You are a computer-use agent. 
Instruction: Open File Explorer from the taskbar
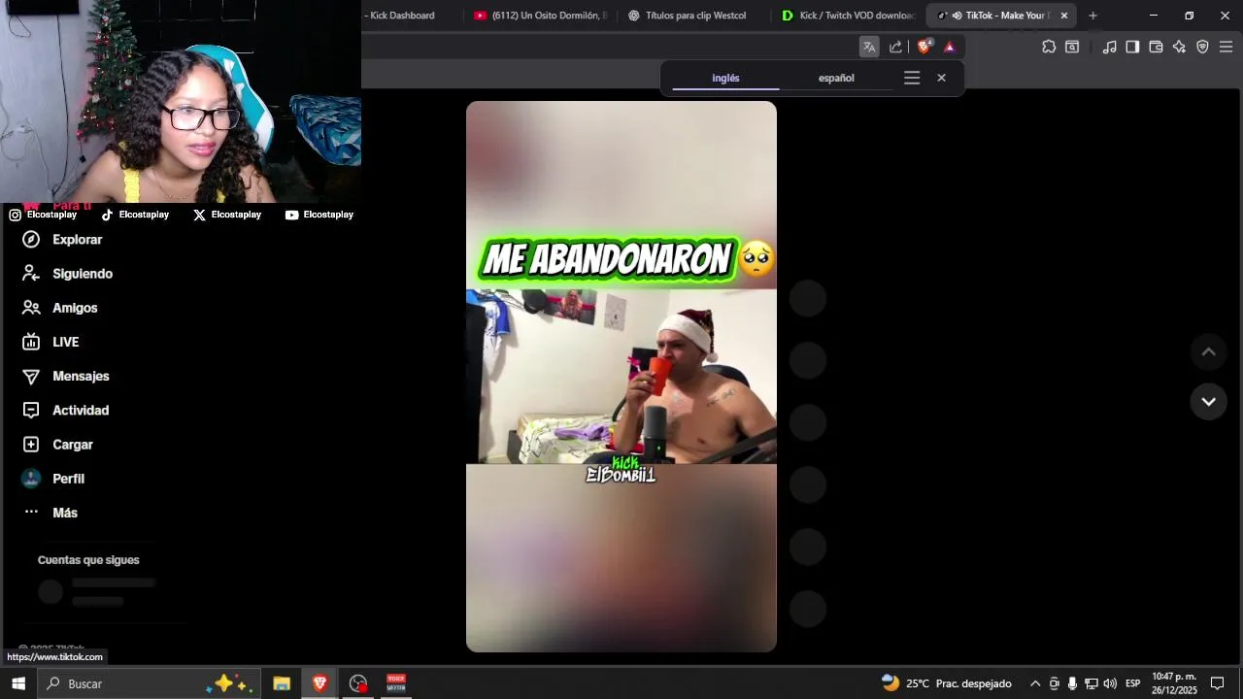282,683
